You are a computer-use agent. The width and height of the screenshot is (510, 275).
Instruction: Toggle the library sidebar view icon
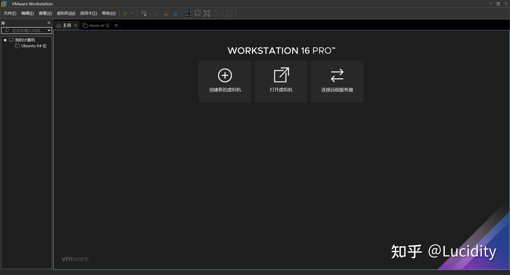pyautogui.click(x=188, y=13)
